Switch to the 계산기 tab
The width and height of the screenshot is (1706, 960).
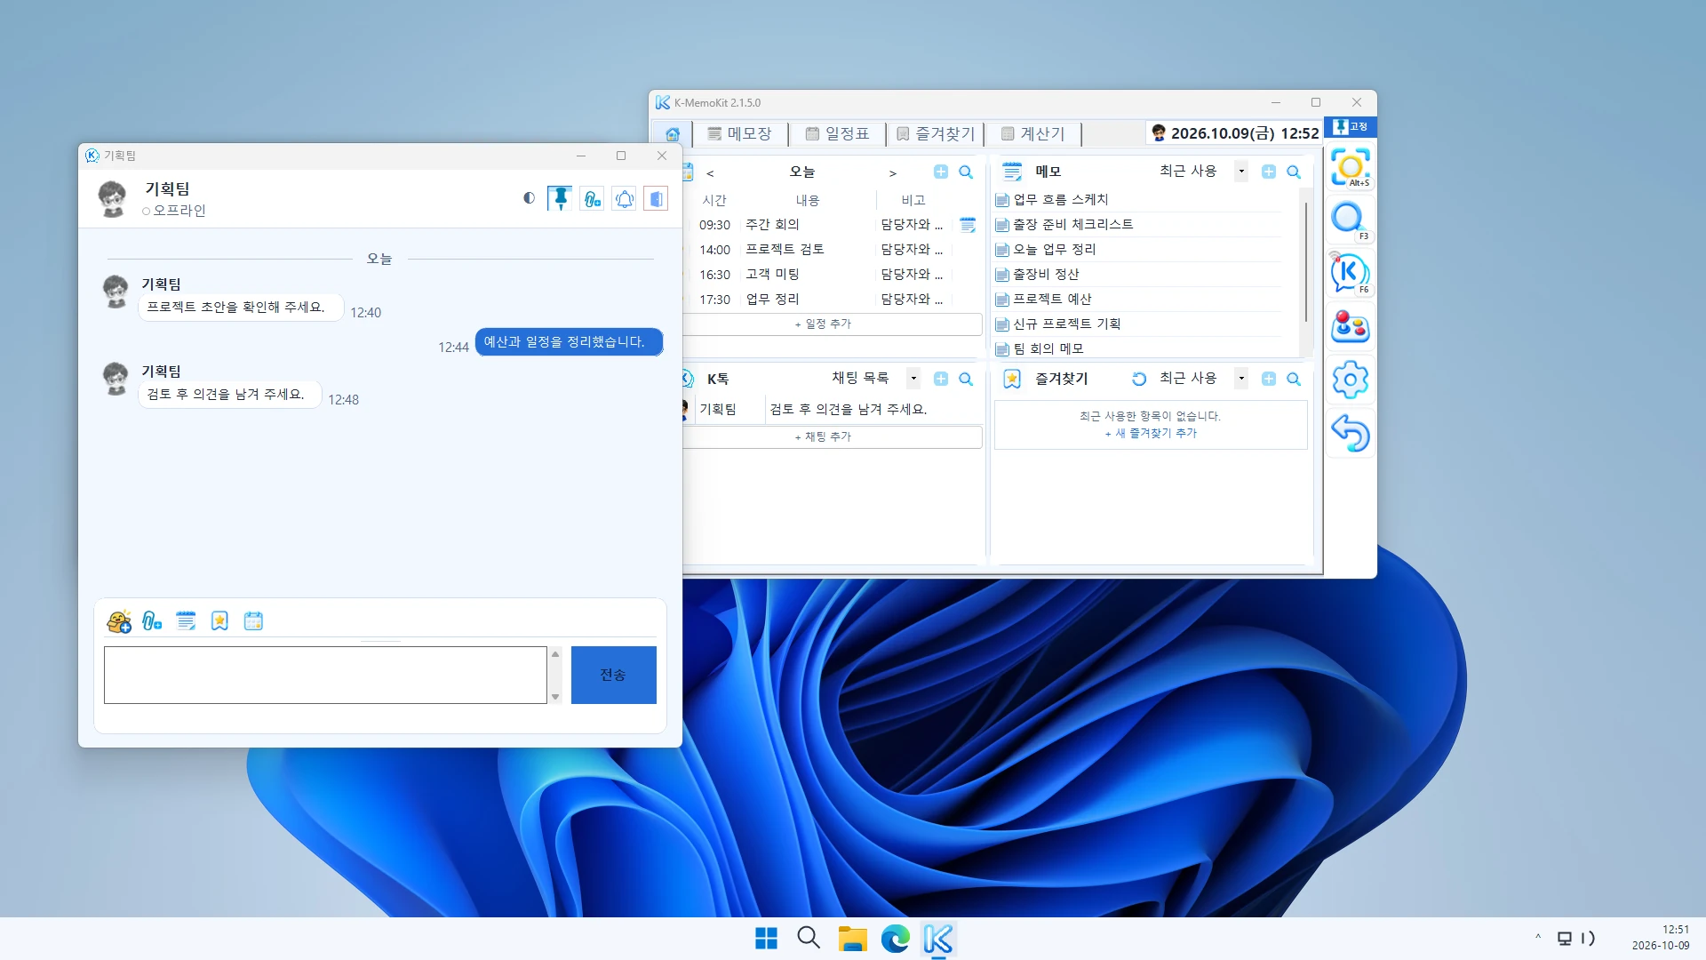click(1032, 133)
